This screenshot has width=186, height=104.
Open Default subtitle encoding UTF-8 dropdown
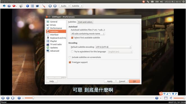pos(114,47)
